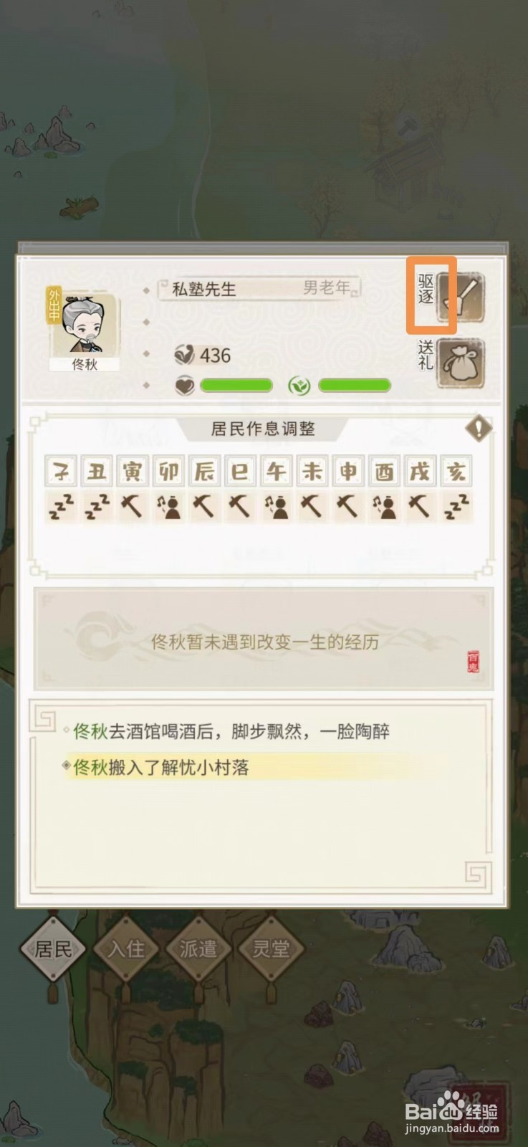Select the 佟秋搬入了解忧小村落 log entry
The width and height of the screenshot is (528, 1147).
(x=160, y=768)
